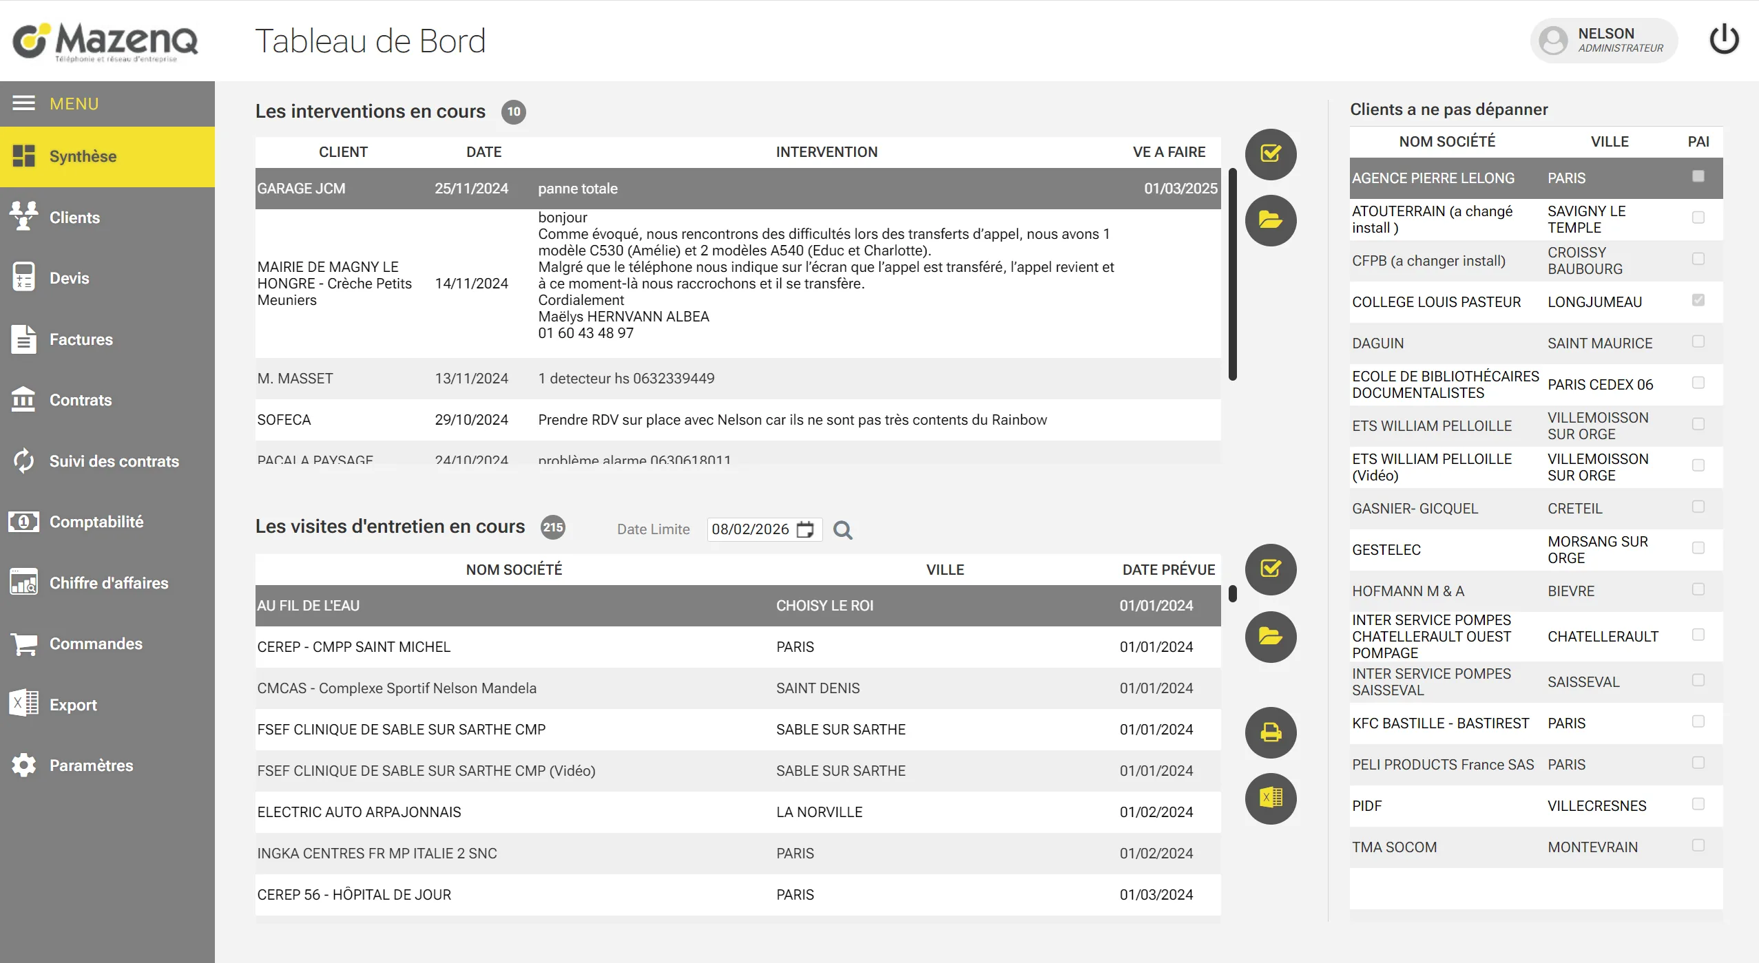Select Synthèse in sidebar
The width and height of the screenshot is (1759, 963).
pos(107,157)
